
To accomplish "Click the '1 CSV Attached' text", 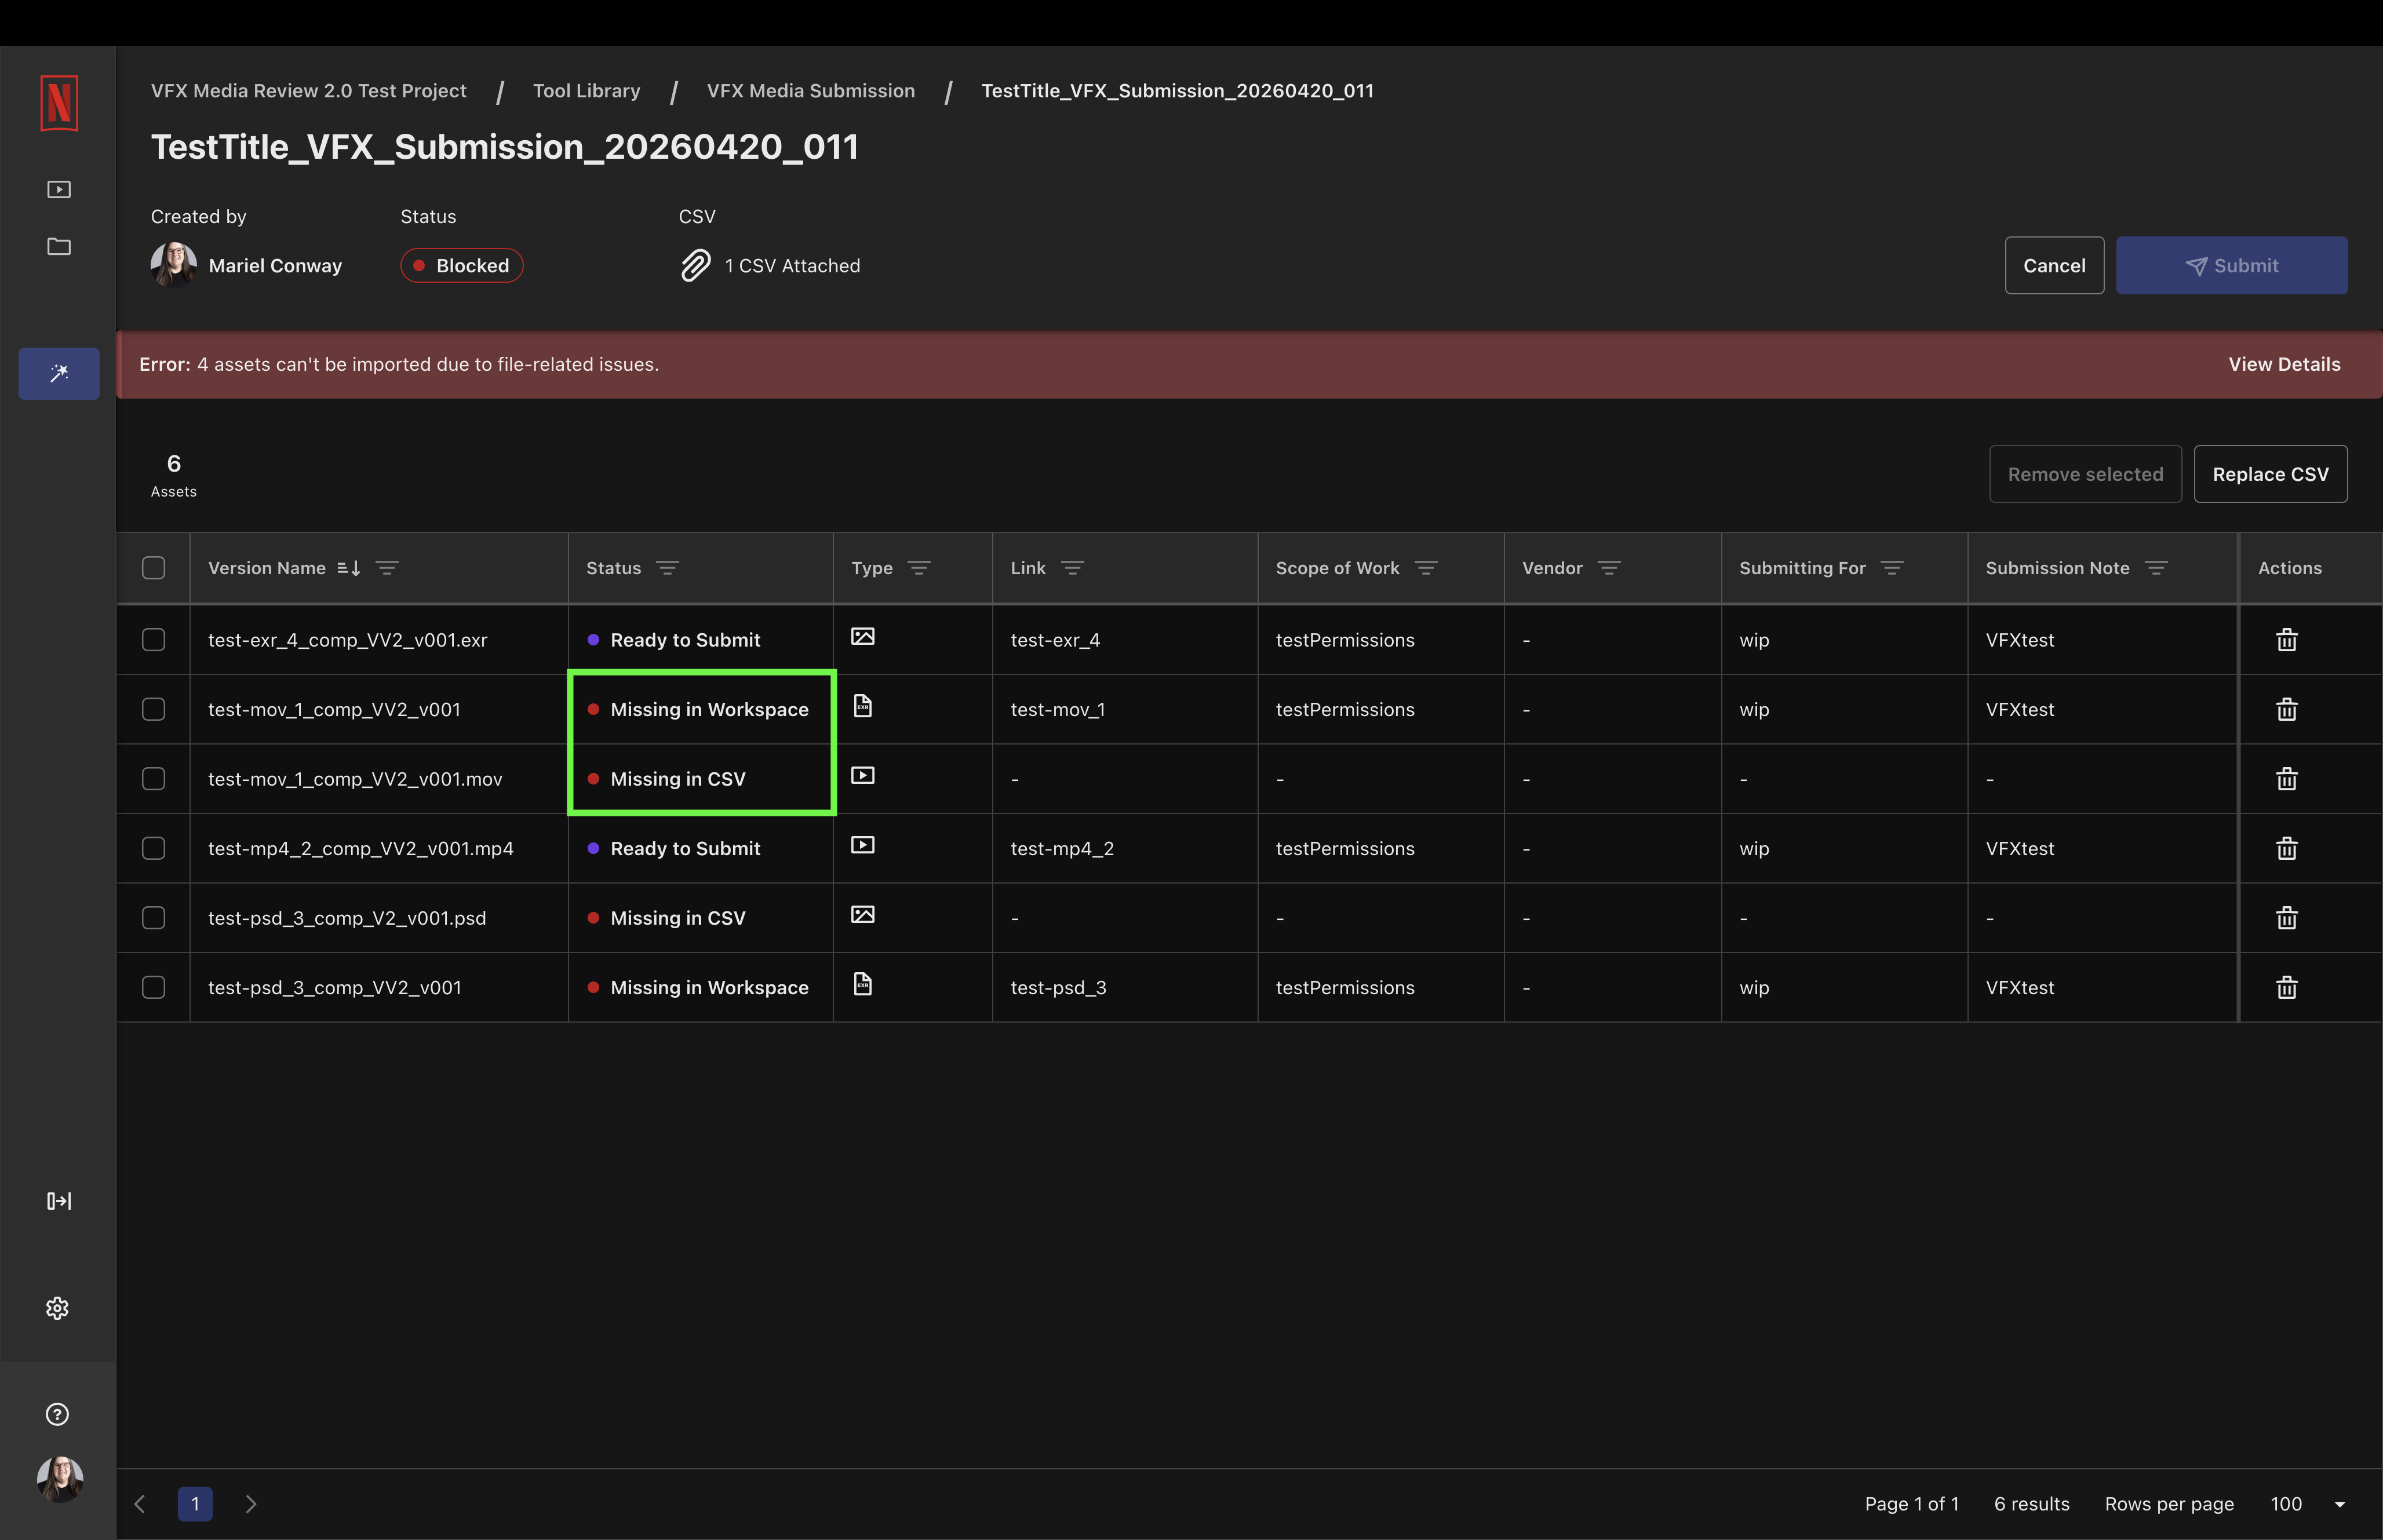I will [792, 266].
